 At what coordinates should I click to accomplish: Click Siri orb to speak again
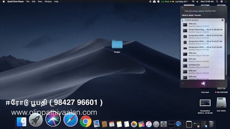(203, 83)
